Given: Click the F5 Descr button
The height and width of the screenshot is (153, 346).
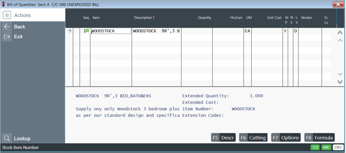Looking at the screenshot, I should 223,137.
